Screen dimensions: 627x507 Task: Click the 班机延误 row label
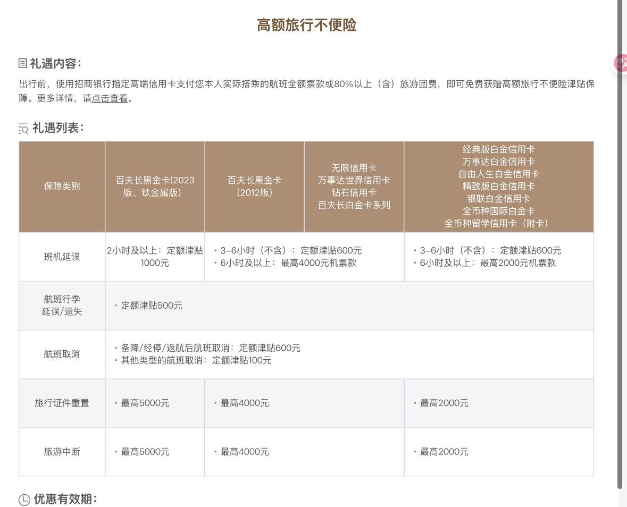pyautogui.click(x=62, y=257)
